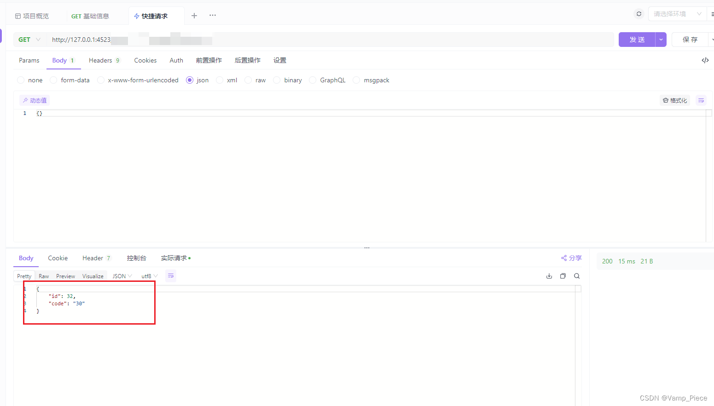Select the binary body type

tap(288, 80)
